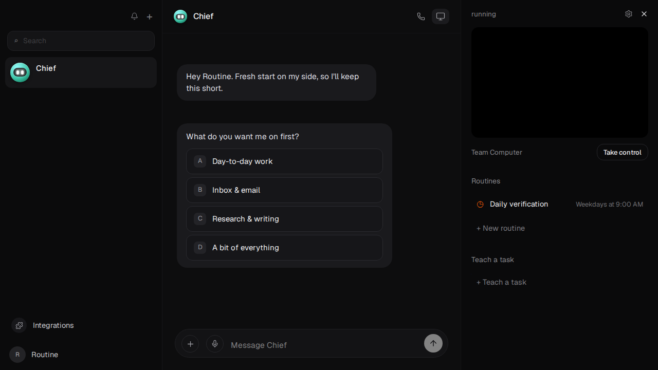The height and width of the screenshot is (370, 658).
Task: Click + Teach a task link
Action: click(x=501, y=282)
